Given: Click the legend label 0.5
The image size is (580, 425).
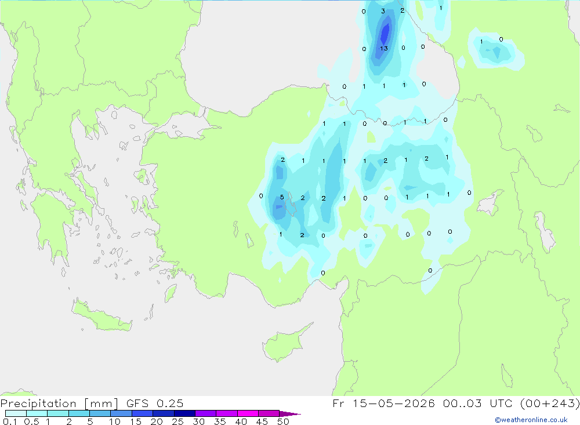Looking at the screenshot, I should tap(31, 422).
